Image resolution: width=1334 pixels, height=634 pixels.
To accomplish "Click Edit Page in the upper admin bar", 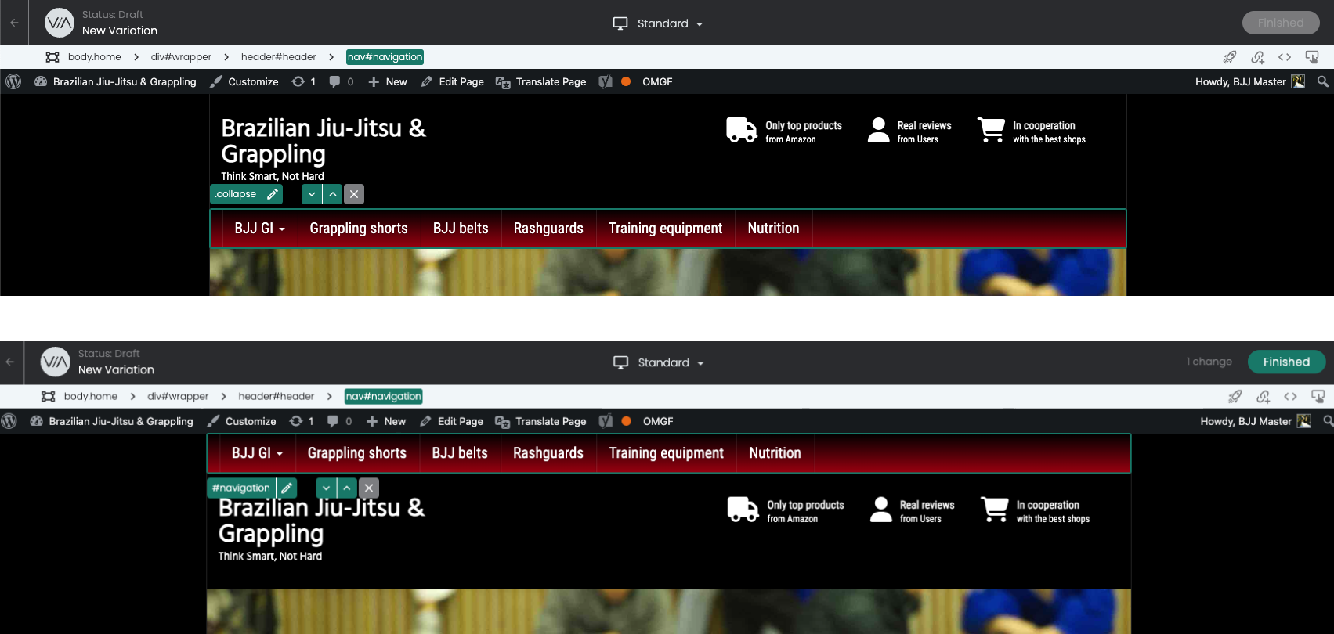I will pos(452,81).
